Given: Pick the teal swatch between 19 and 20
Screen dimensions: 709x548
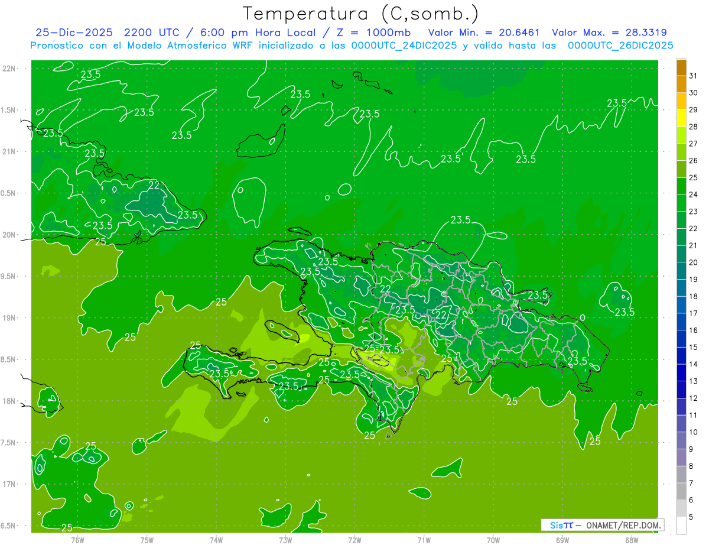Looking at the screenshot, I should pos(682,271).
